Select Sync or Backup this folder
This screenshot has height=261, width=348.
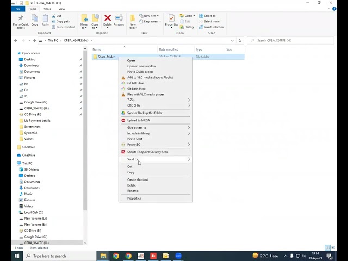tap(156, 113)
